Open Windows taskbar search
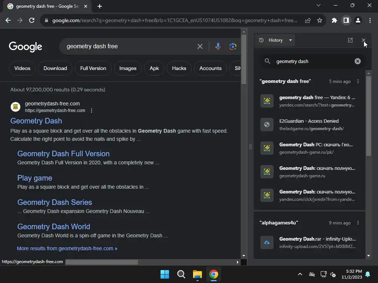 (181, 274)
